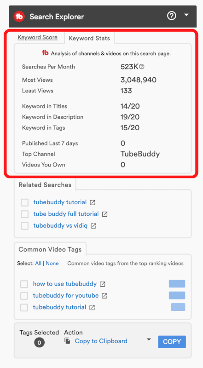Switch to the Keyword Score tab
Screen dimensions: 203x368
pyautogui.click(x=38, y=38)
